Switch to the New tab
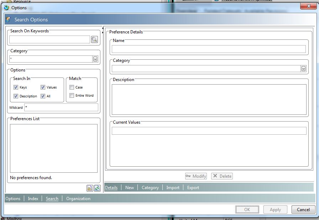The width and height of the screenshot is (319, 220). click(x=130, y=188)
